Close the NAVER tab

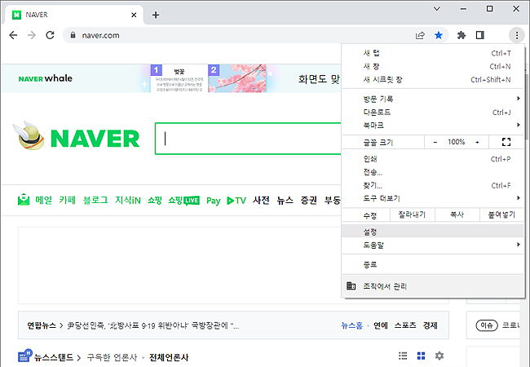(x=134, y=15)
